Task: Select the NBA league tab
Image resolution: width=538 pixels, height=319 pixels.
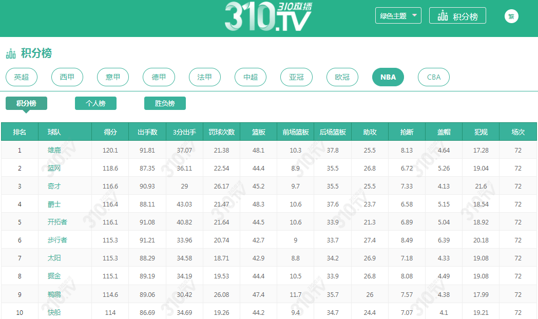Action: (388, 77)
